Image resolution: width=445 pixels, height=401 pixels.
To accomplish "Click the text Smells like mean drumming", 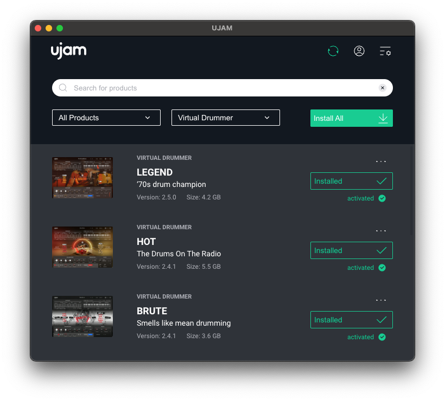I will [x=183, y=324].
